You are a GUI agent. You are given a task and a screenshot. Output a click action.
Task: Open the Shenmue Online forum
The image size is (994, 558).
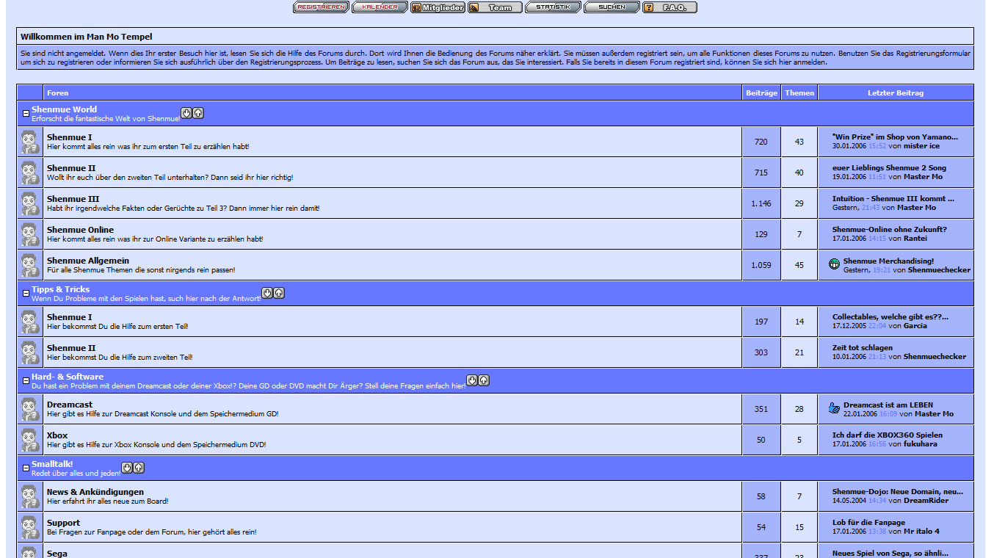tap(80, 230)
